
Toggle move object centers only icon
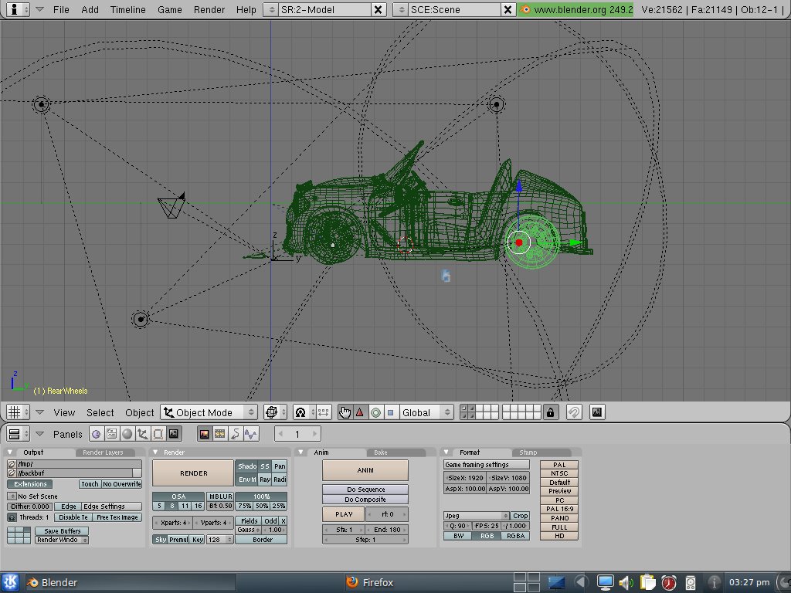pyautogui.click(x=324, y=412)
